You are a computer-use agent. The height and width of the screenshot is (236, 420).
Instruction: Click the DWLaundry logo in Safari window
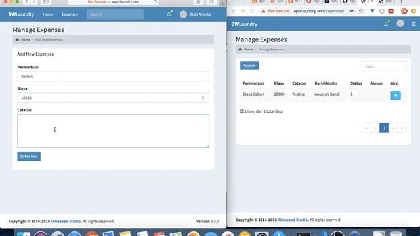coord(21,14)
